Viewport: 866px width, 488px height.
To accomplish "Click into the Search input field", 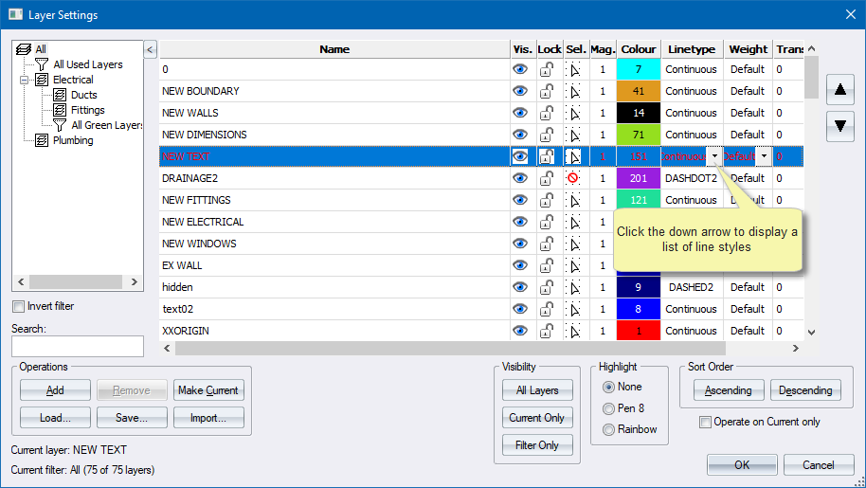I will pos(78,346).
